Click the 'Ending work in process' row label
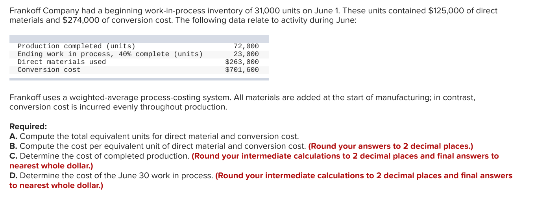Image resolution: width=534 pixels, height=201 pixels. pyautogui.click(x=110, y=54)
